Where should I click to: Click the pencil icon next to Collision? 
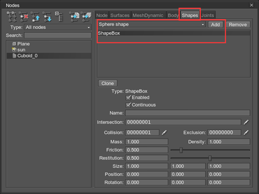pyautogui.click(x=164, y=133)
